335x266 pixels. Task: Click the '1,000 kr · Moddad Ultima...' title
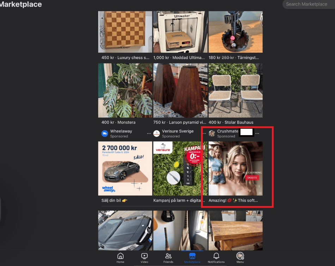[179, 58]
